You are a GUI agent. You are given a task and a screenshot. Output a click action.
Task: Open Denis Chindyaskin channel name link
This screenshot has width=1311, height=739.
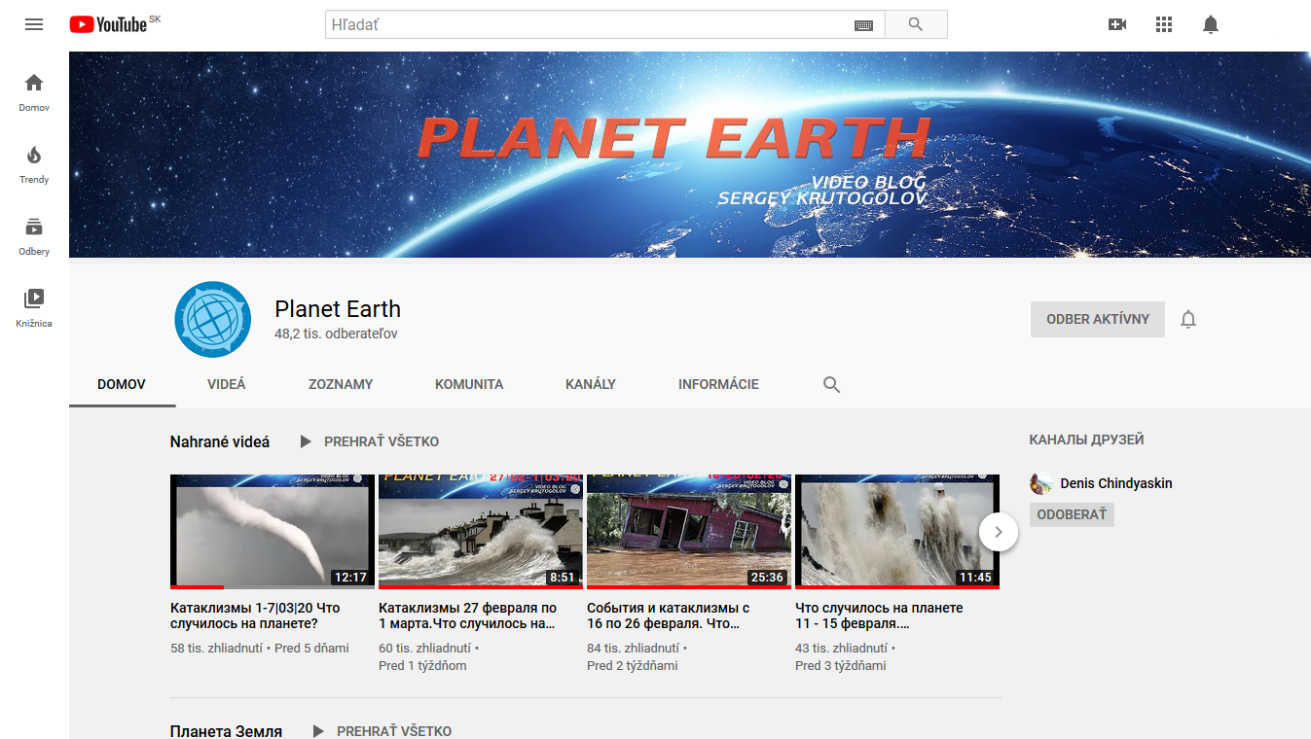[1115, 483]
